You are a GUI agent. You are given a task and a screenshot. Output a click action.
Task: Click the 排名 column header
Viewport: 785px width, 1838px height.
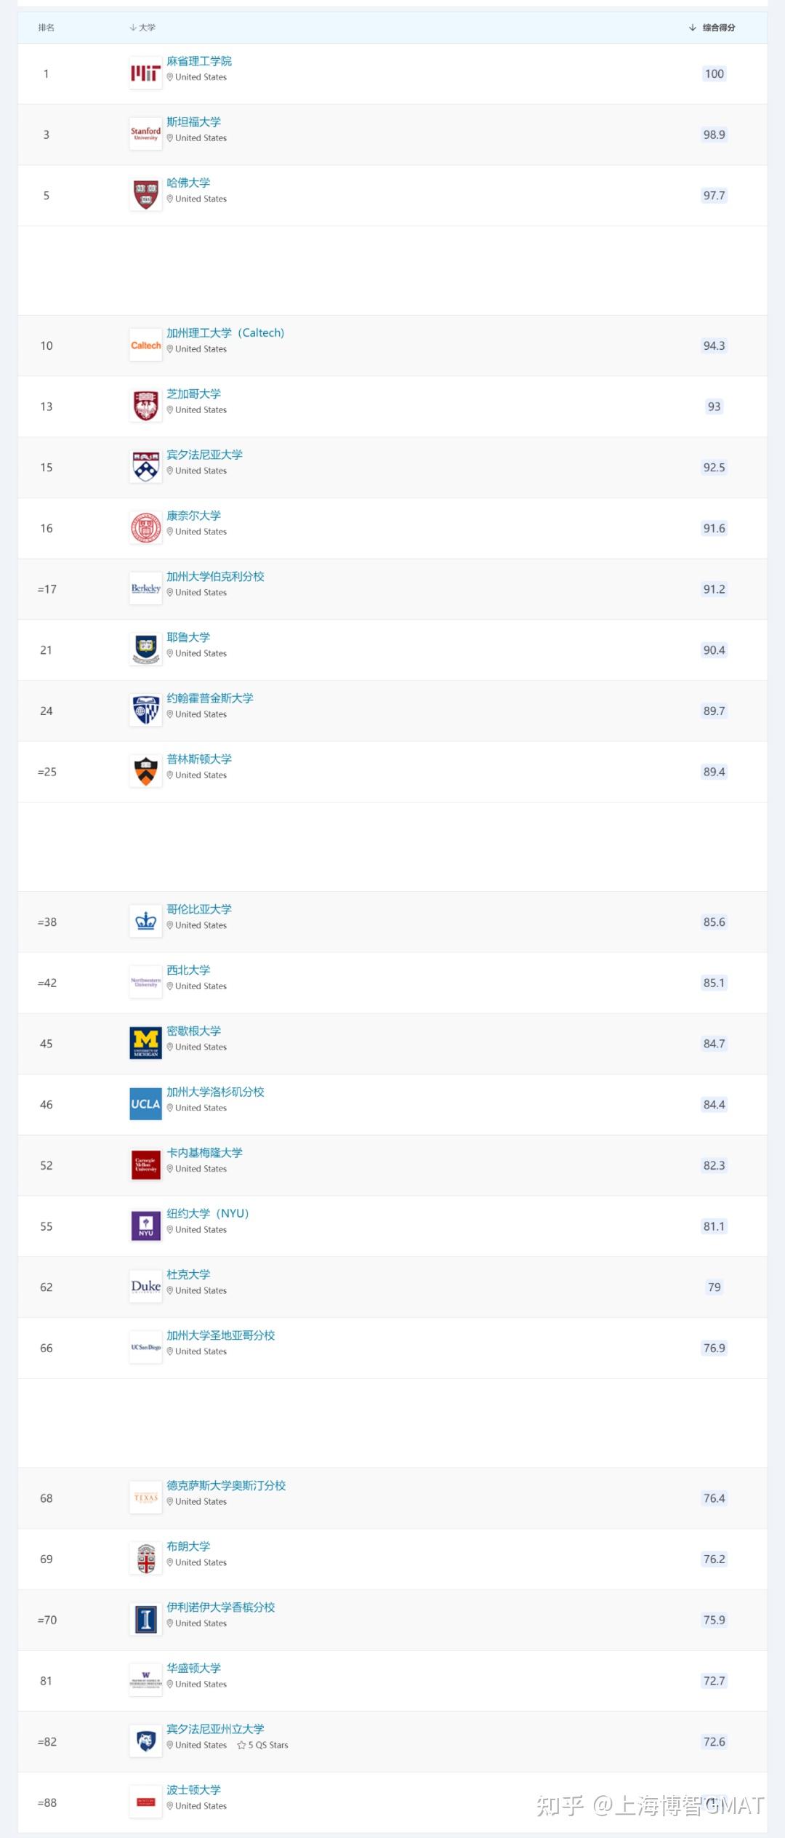click(x=47, y=28)
